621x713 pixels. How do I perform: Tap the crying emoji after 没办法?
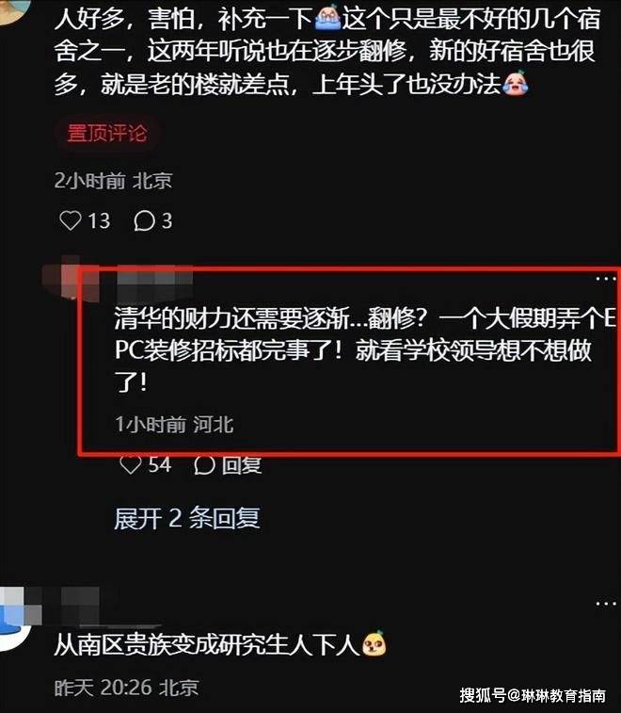click(515, 83)
